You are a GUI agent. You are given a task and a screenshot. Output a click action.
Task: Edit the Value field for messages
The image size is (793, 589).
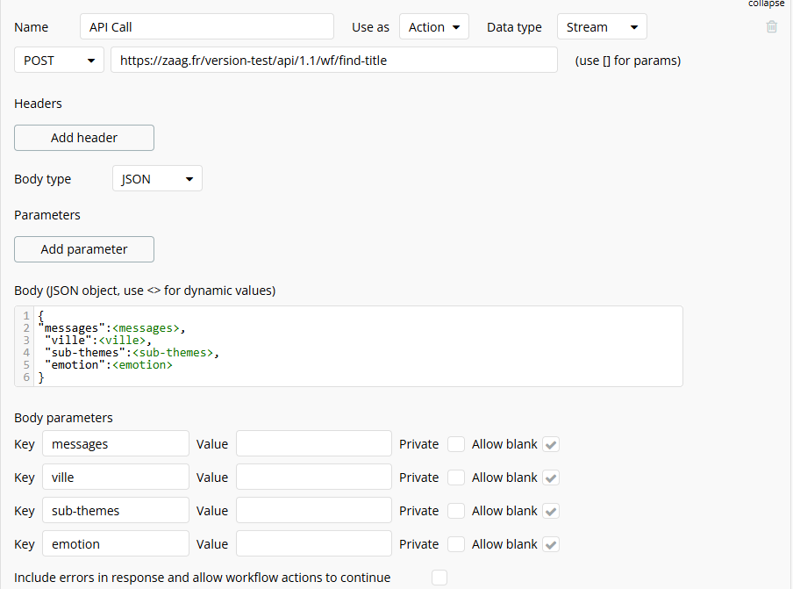tap(314, 444)
